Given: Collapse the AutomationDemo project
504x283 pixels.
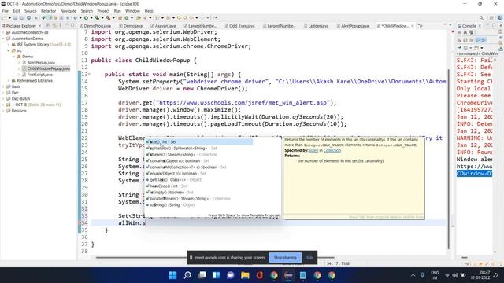Looking at the screenshot, I should tap(3, 39).
